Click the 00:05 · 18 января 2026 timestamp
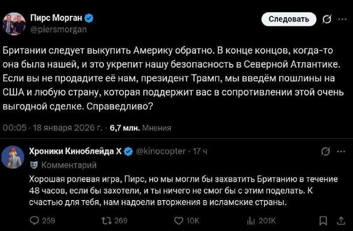 pyautogui.click(x=52, y=128)
